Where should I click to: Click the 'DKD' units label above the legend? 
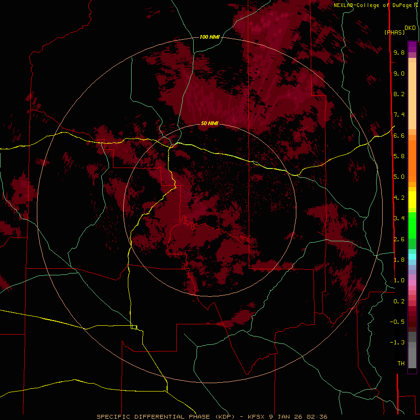(x=410, y=28)
